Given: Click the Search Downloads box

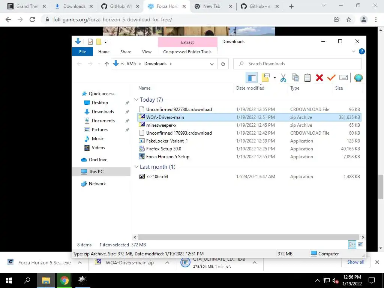Looking at the screenshot, I should click(x=297, y=64).
